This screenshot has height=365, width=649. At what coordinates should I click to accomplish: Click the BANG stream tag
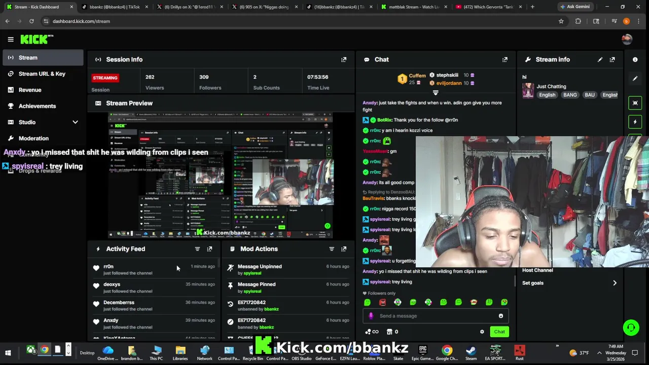coord(570,95)
